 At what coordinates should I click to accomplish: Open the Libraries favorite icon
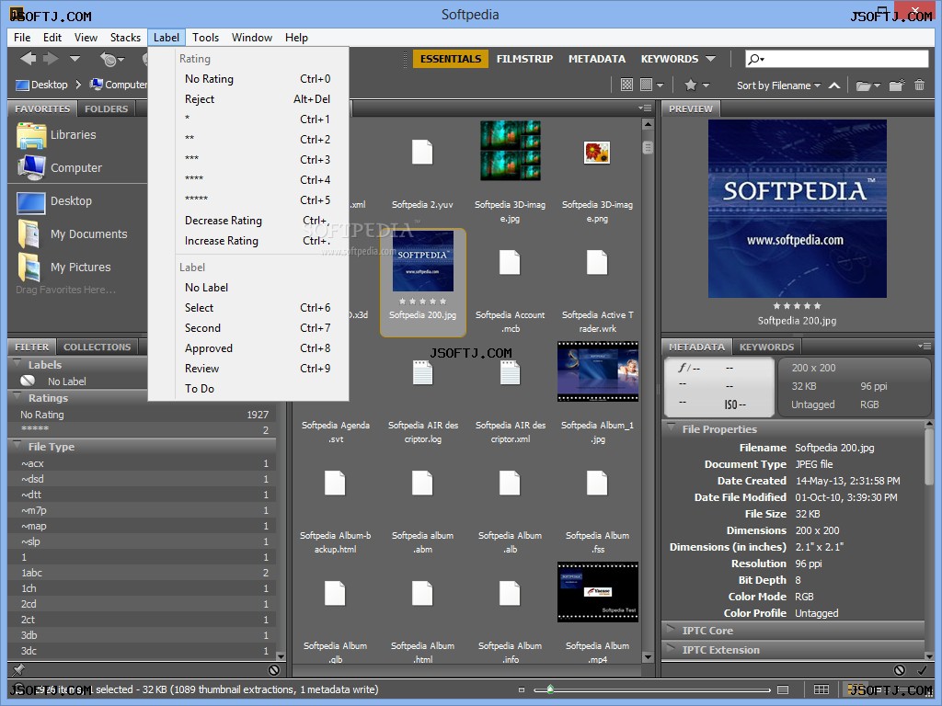pos(31,136)
